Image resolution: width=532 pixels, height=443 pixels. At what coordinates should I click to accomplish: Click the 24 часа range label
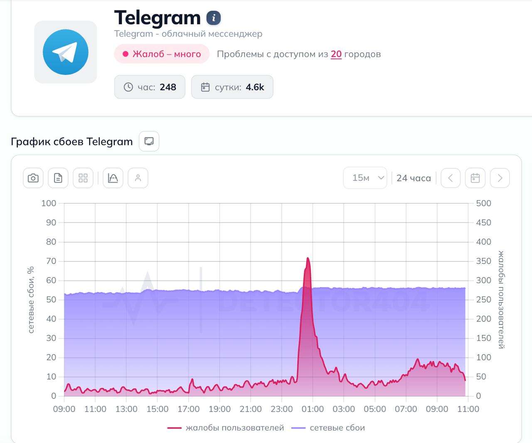click(414, 178)
